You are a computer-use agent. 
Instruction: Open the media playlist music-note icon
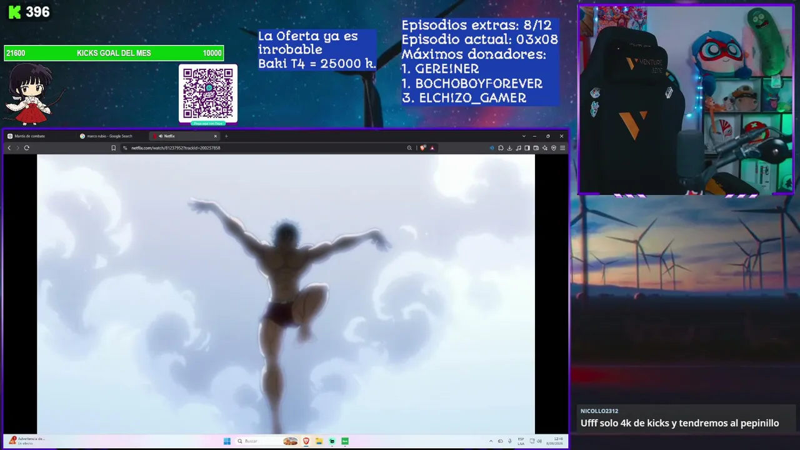[518, 148]
